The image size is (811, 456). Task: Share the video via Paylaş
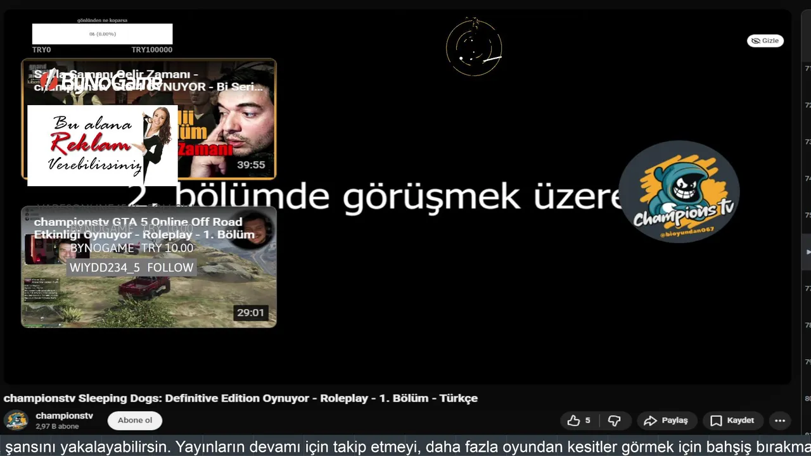point(666,421)
